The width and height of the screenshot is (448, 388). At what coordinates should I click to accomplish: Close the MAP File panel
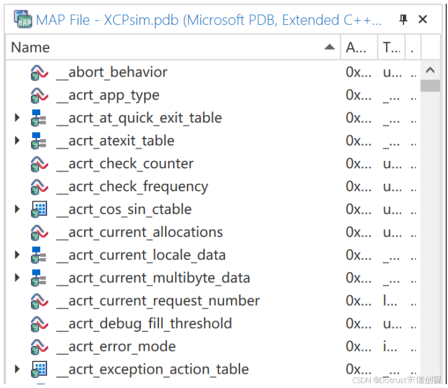pos(423,19)
